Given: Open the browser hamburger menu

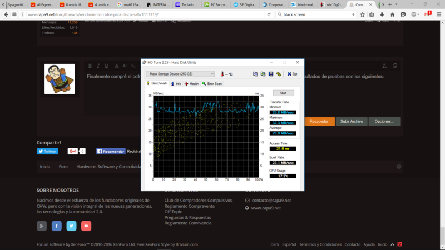Looking at the screenshot, I should (439, 14).
